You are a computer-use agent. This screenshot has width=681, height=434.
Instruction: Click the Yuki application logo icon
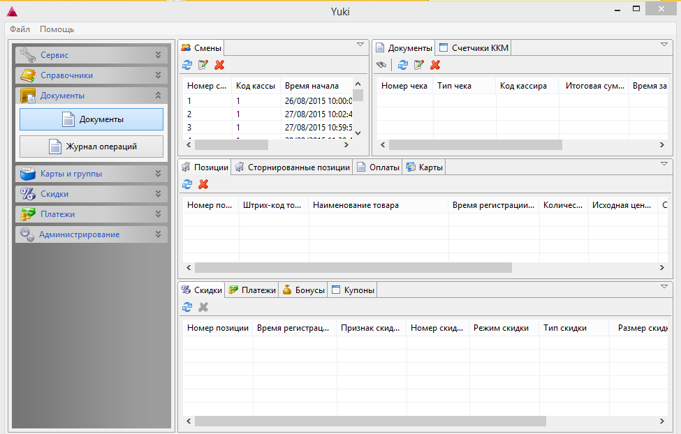point(12,12)
